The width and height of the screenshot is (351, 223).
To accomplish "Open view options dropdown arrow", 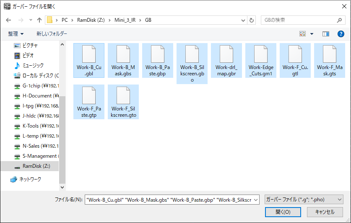I will tap(312, 34).
